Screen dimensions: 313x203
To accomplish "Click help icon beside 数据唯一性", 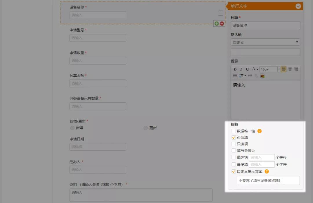I will click(x=259, y=131).
